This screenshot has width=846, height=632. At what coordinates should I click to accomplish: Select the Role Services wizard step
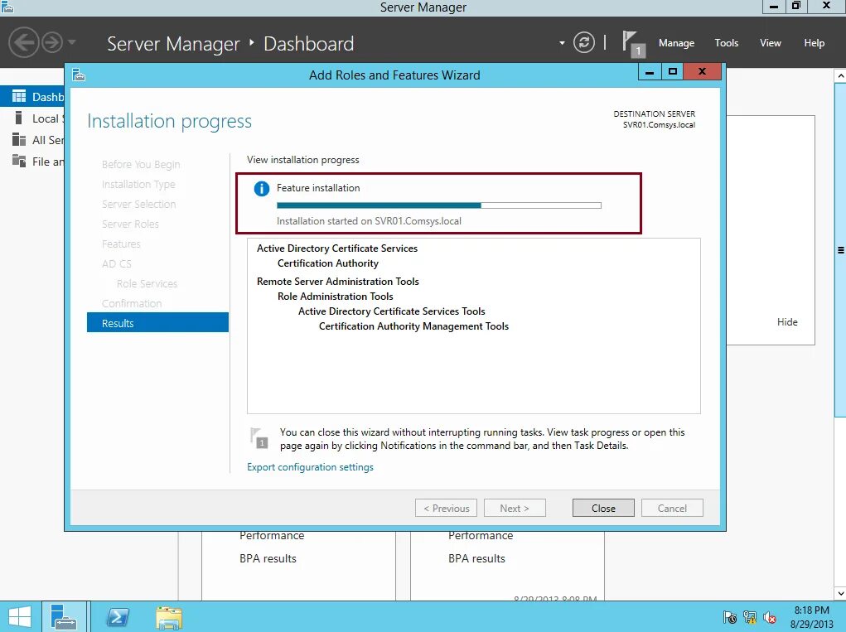147,283
